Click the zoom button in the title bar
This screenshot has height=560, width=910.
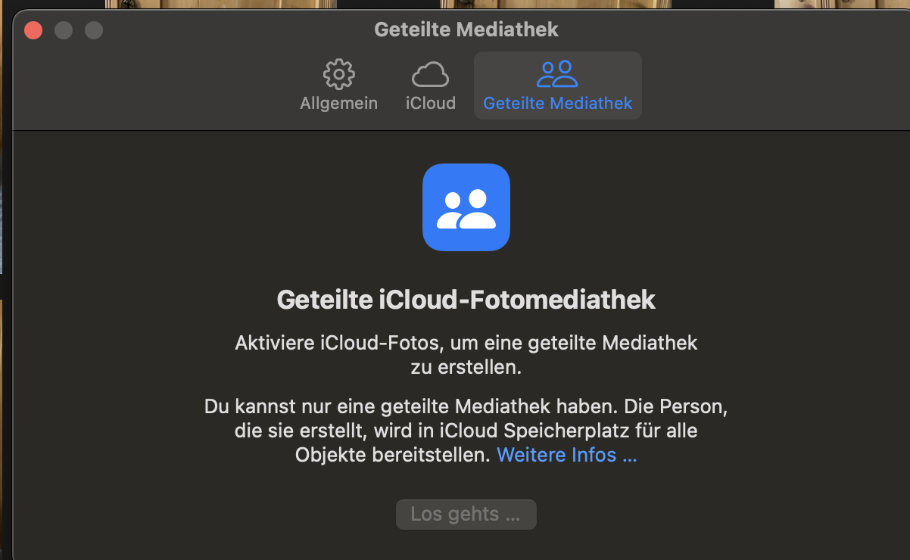(93, 30)
